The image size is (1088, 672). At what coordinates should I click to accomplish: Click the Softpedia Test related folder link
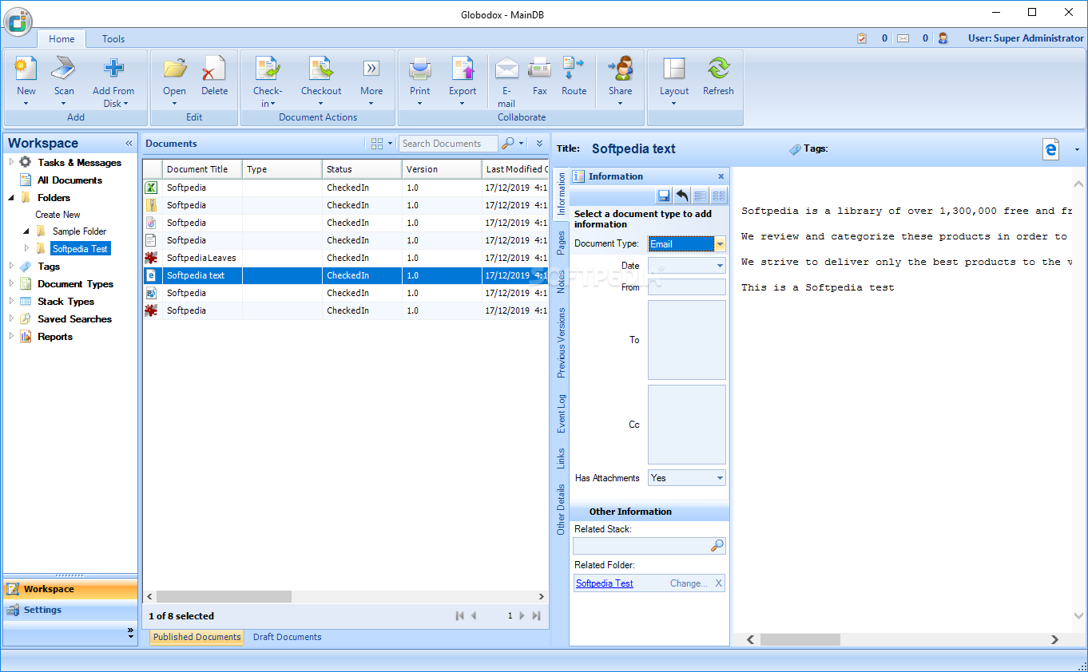(x=605, y=583)
